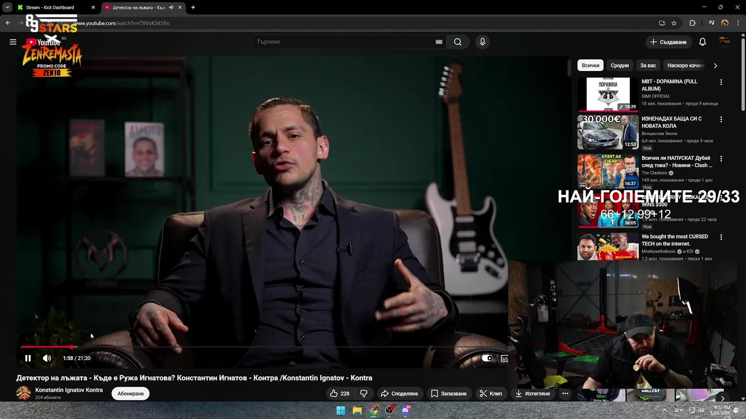Image resolution: width=746 pixels, height=419 pixels.
Task: Open the YouTube account avatar menu
Action: [x=724, y=42]
